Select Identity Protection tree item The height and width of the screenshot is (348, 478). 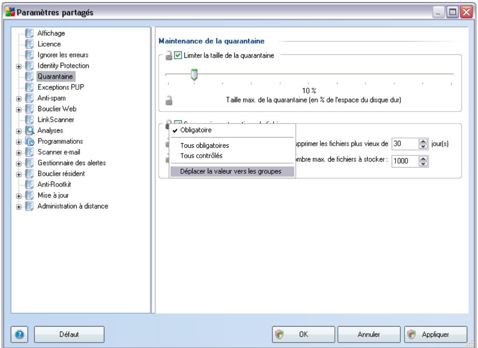(x=64, y=65)
